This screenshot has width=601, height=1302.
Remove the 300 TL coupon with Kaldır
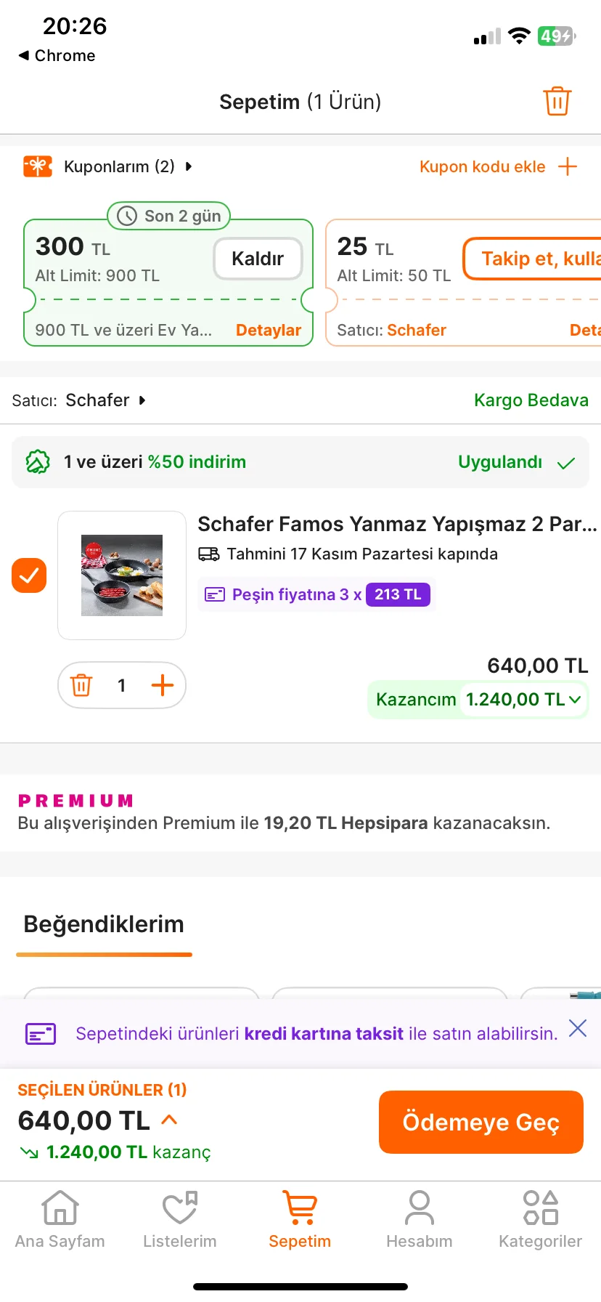pyautogui.click(x=258, y=259)
